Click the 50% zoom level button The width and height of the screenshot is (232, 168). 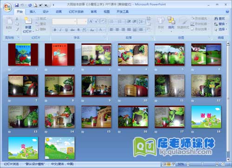180,164
